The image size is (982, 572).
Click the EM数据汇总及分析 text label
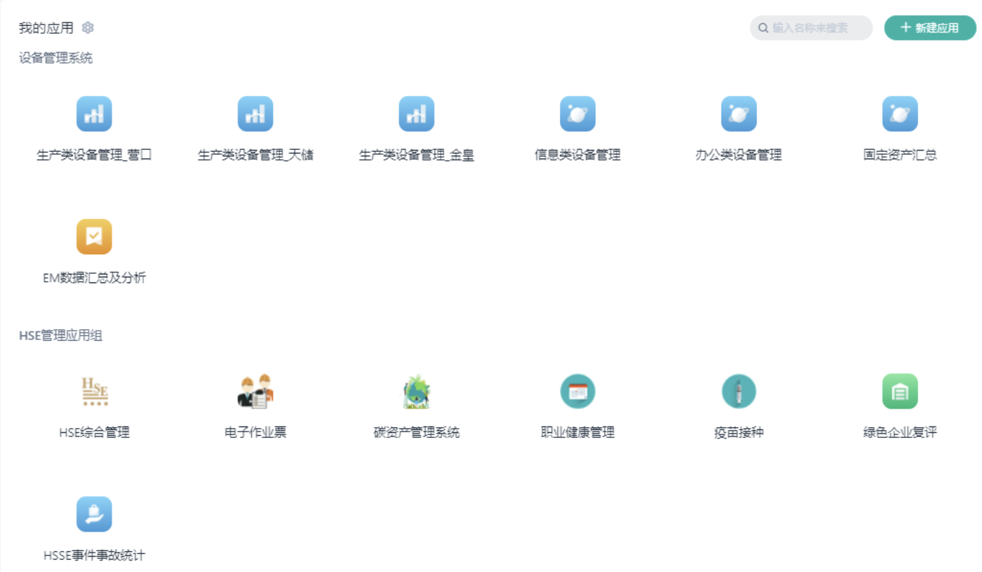point(94,278)
